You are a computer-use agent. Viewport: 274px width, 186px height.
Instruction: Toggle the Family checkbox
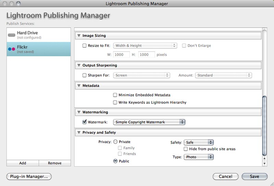pyautogui.click(x=120, y=148)
